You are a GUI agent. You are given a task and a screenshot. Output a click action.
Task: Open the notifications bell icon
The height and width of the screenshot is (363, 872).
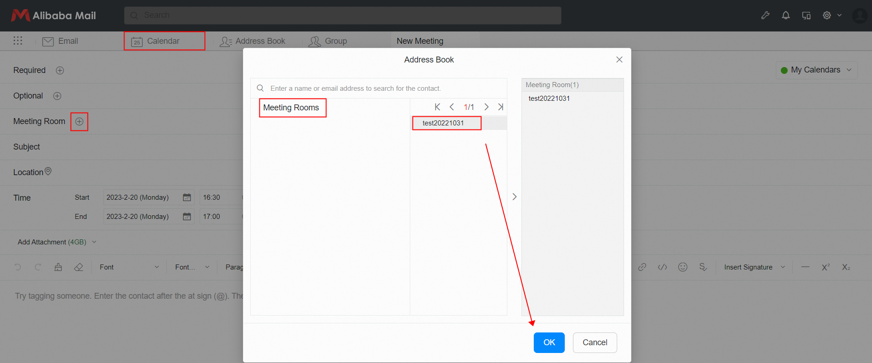coord(786,15)
